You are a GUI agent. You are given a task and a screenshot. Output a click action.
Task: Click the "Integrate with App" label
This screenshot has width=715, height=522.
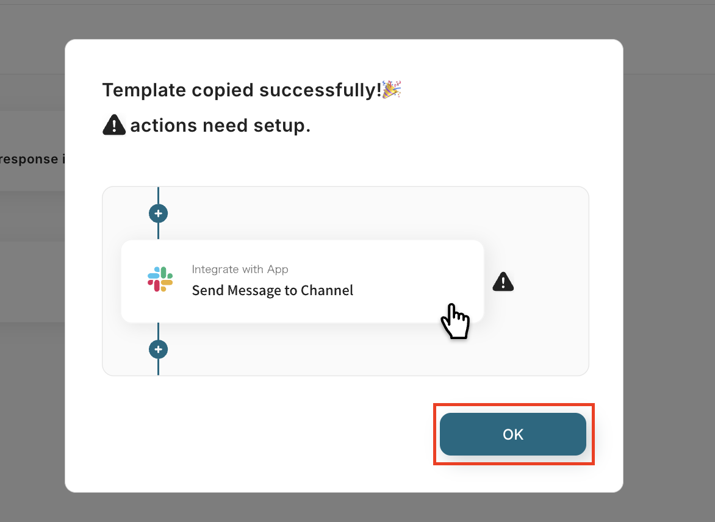tap(240, 270)
